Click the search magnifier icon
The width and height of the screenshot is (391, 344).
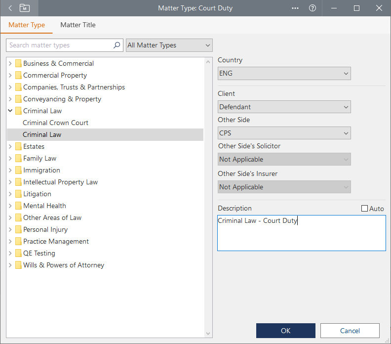[x=117, y=45]
